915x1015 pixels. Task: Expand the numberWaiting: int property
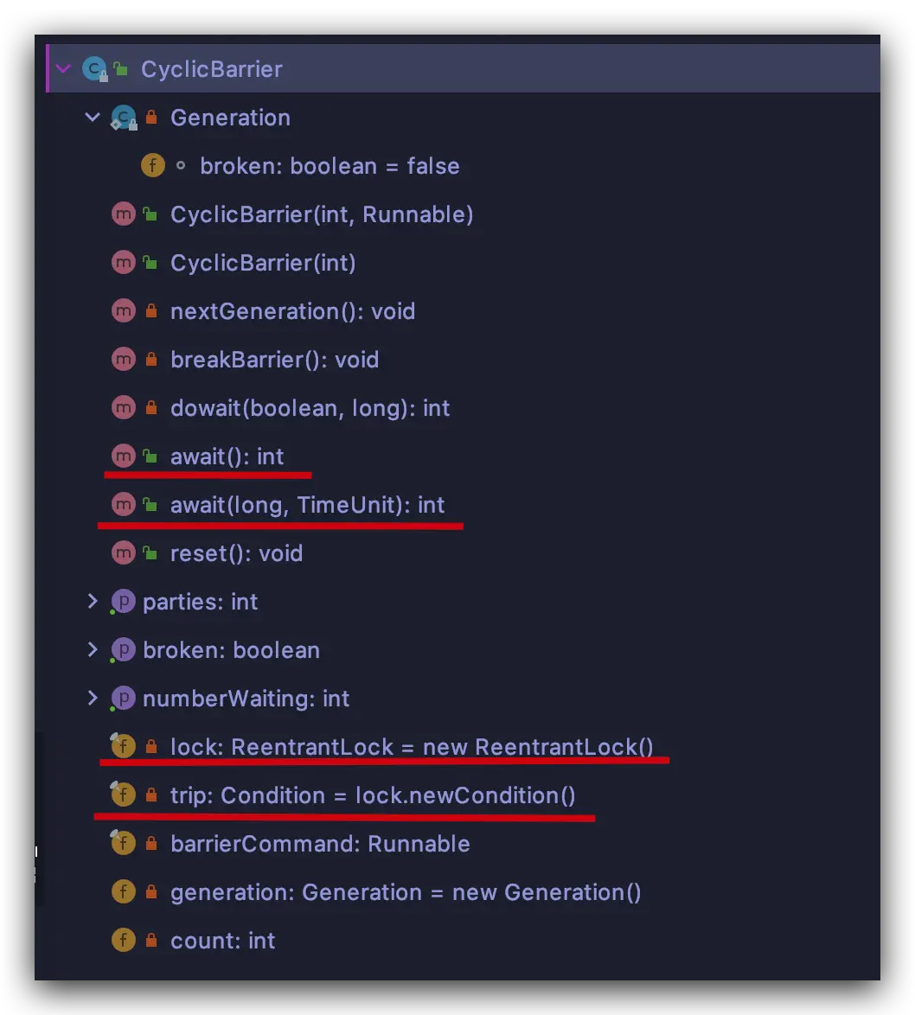coord(93,699)
